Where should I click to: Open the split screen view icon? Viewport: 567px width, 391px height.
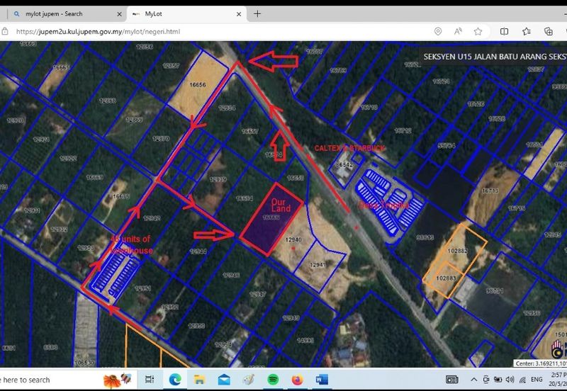pos(504,31)
